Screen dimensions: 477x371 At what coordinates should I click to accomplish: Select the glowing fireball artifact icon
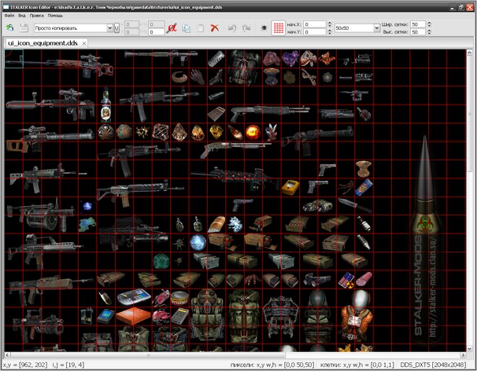pyautogui.click(x=253, y=133)
